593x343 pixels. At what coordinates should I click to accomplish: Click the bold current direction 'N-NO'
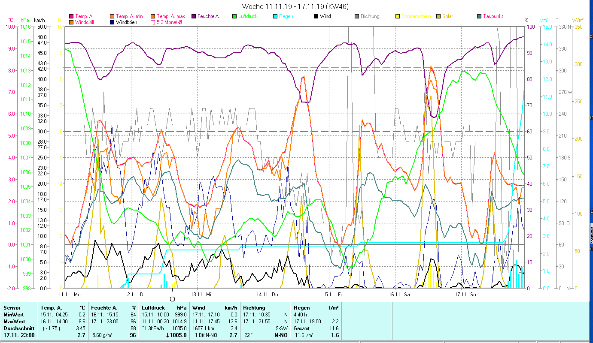pyautogui.click(x=281, y=335)
